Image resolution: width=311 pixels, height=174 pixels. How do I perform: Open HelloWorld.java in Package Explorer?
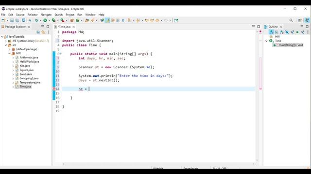tap(29, 62)
